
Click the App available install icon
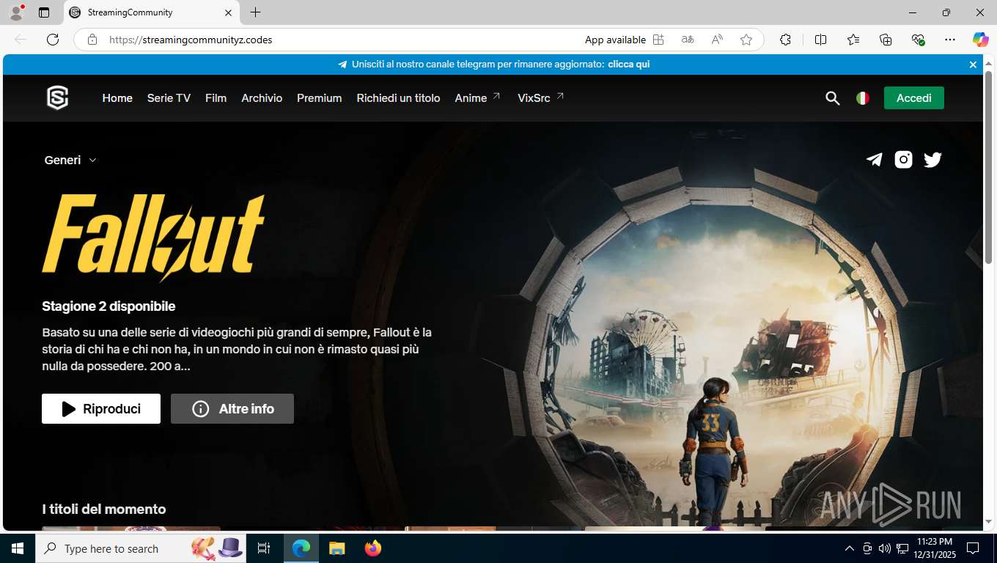(658, 40)
